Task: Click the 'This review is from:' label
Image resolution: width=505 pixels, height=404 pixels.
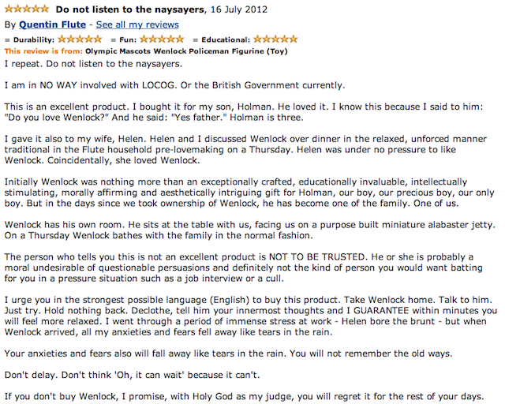Action: tap(44, 50)
